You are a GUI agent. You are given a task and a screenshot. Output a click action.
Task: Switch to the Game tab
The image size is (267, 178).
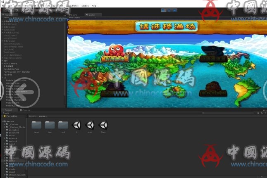coord(93,15)
